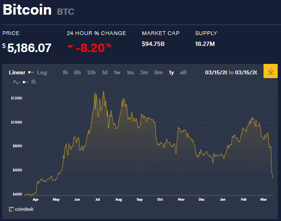The width and height of the screenshot is (281, 221).
Task: Select the 1h time range
Action: 65,72
